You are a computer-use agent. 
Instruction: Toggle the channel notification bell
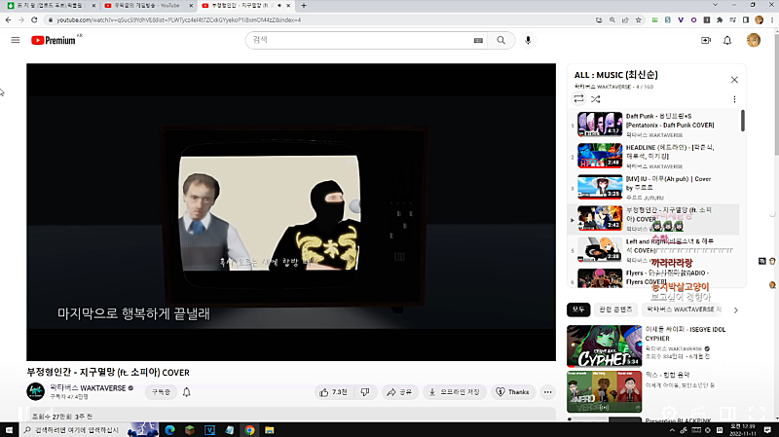coord(187,392)
